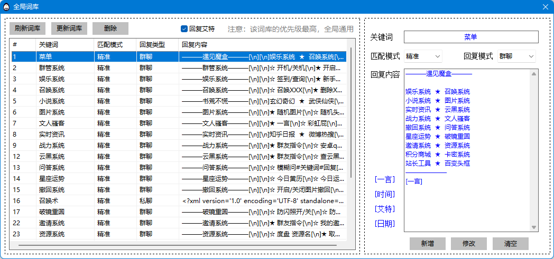Click the table vertical scrollbar

click(x=351, y=113)
